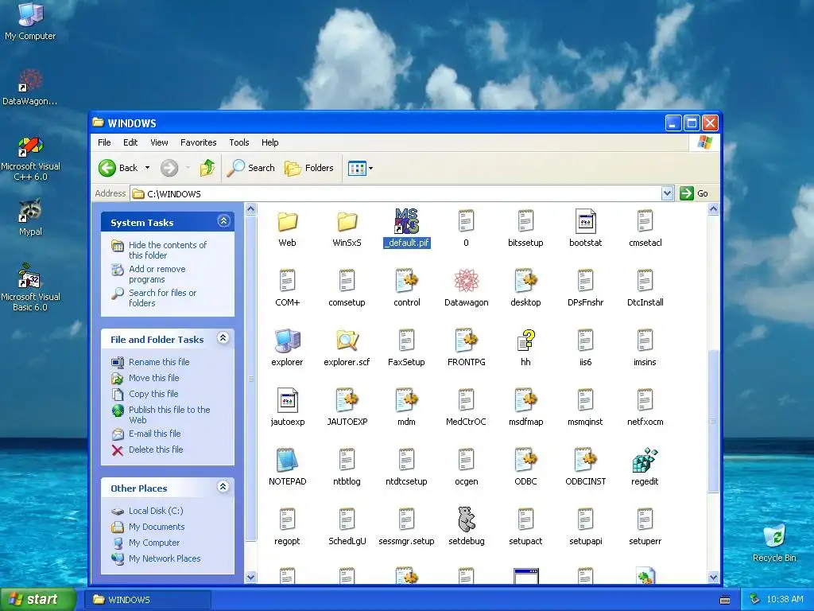
Task: Click the address bar path field
Action: coord(396,194)
